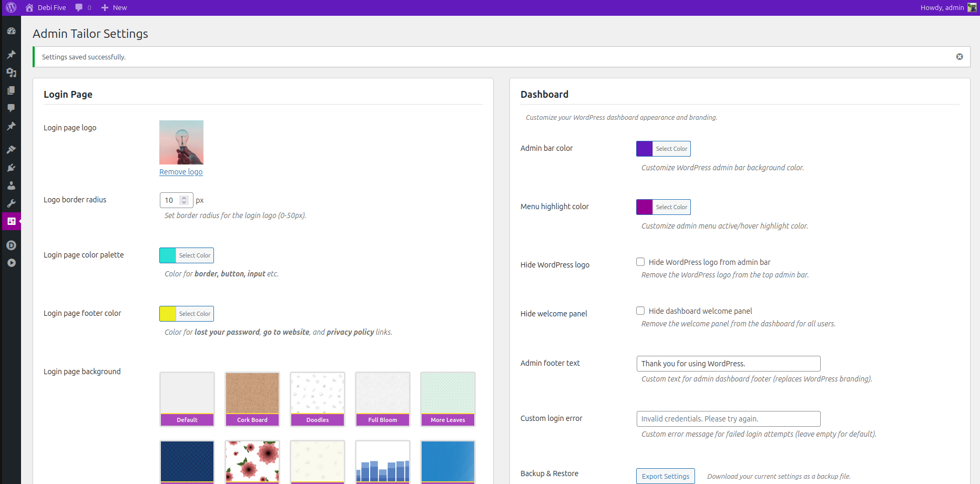
Task: Click the Collapse menu arrow icon
Action: click(11, 263)
